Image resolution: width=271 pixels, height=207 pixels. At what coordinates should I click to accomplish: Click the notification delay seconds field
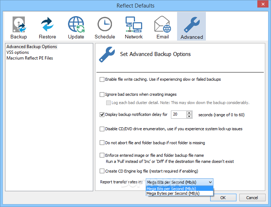click(x=179, y=114)
